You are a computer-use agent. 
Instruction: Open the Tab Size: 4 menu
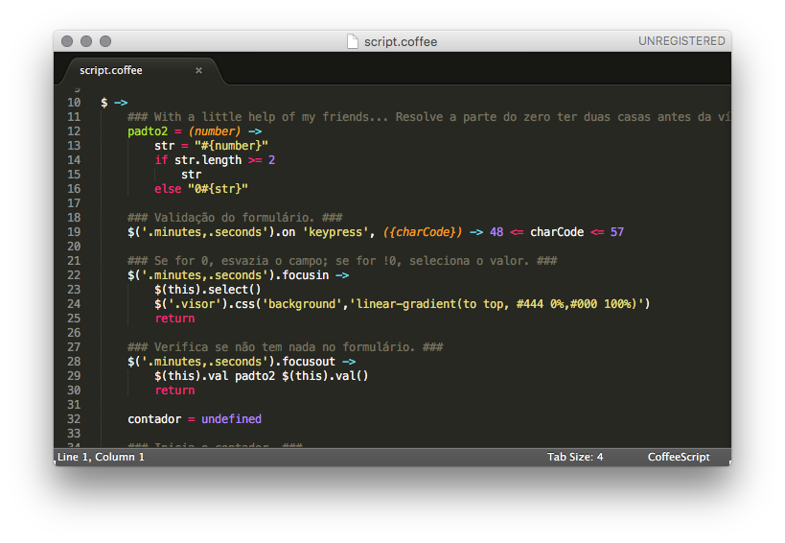(575, 457)
